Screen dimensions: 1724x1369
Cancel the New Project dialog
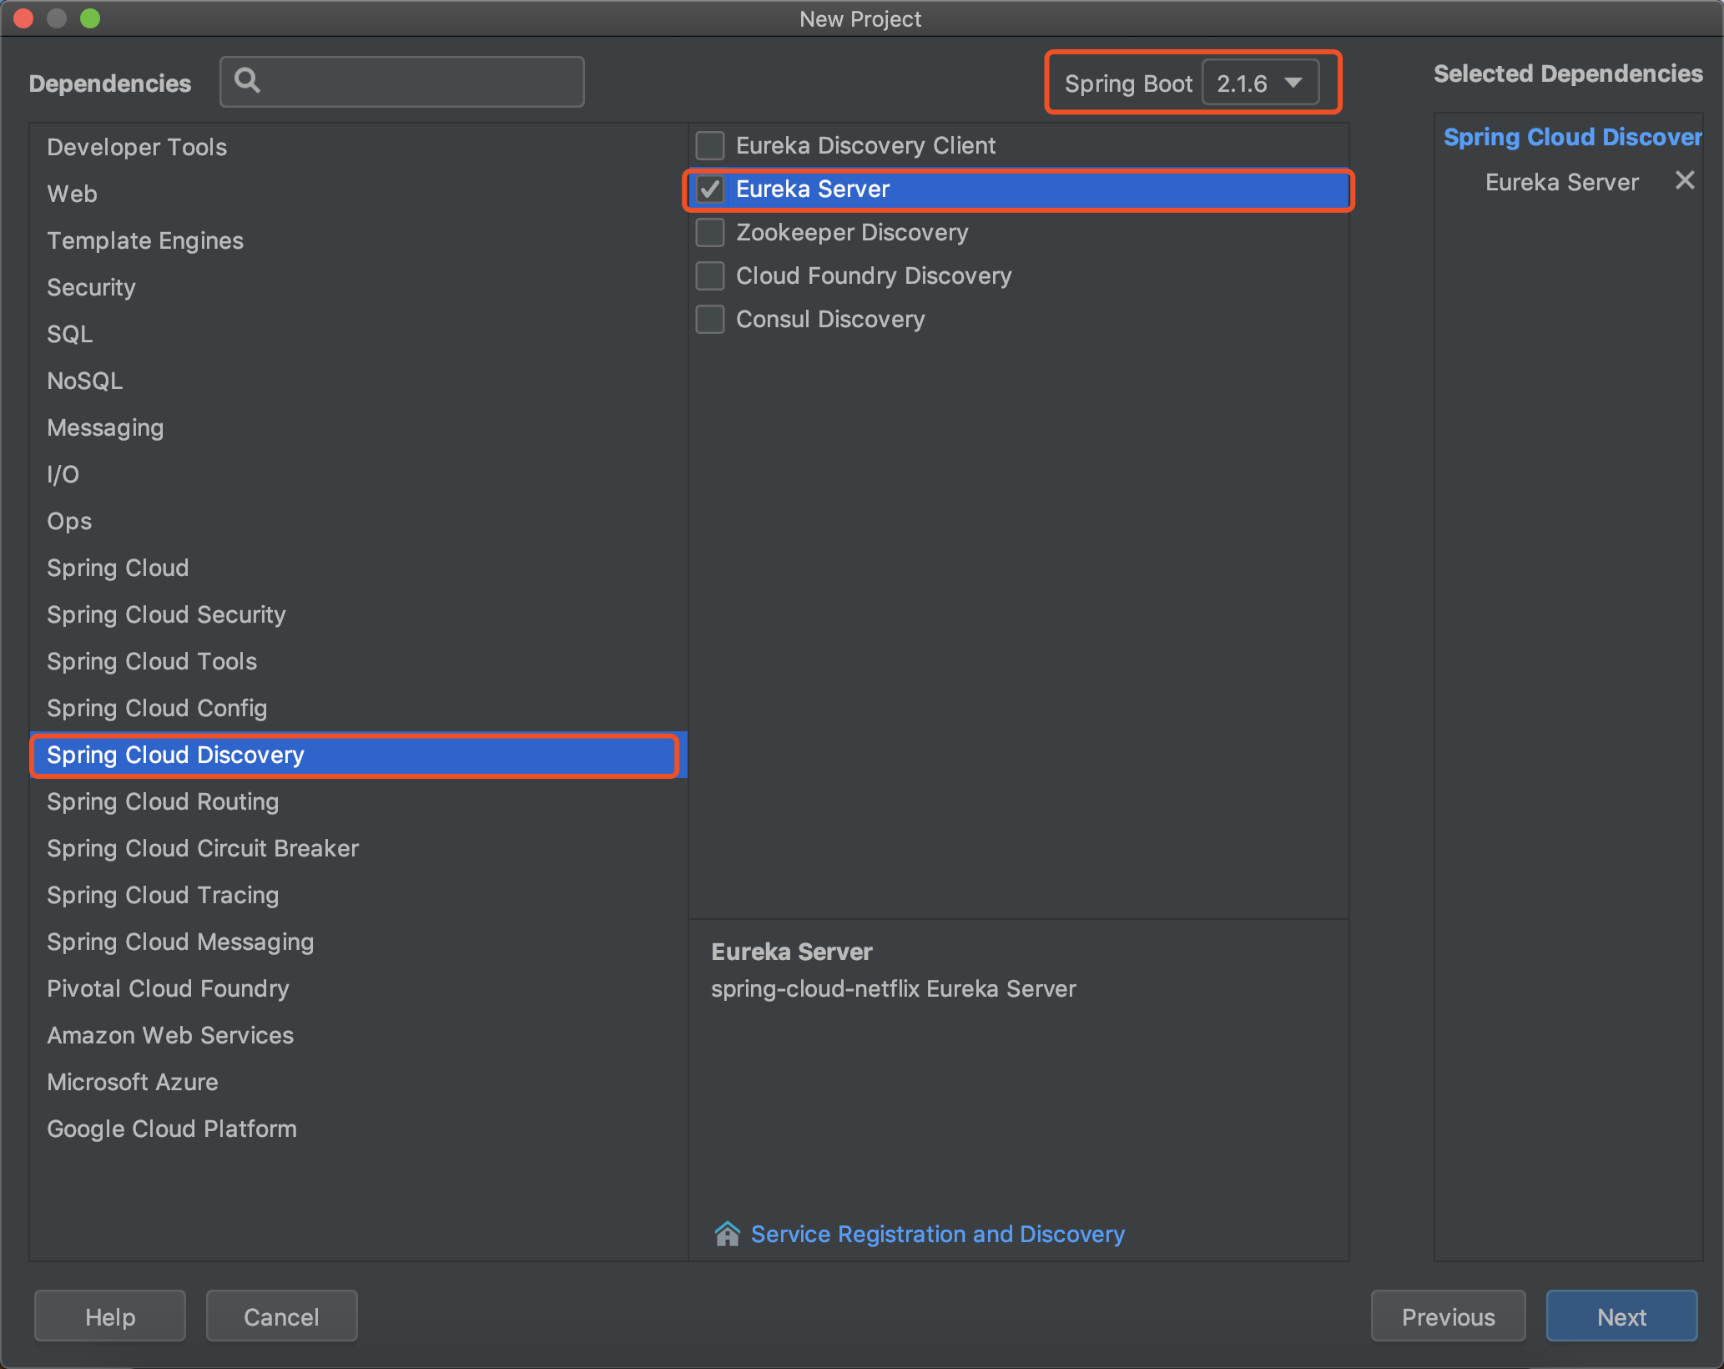click(281, 1316)
